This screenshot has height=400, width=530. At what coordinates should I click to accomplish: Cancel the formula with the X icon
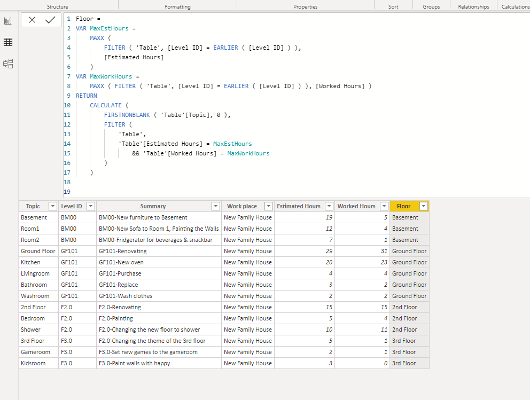tap(32, 20)
